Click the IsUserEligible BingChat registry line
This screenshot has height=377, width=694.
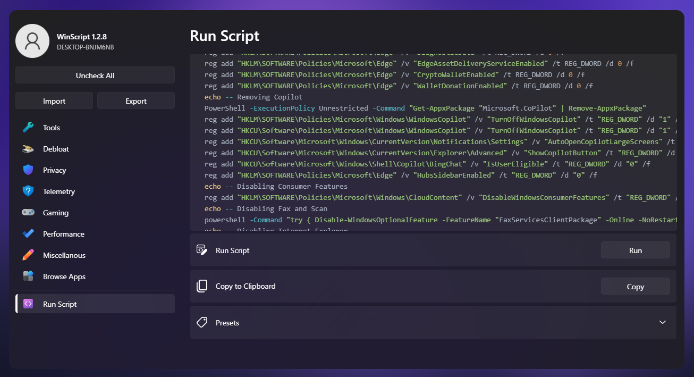tap(427, 164)
